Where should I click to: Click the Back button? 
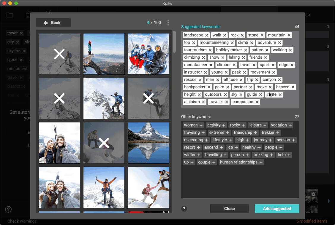point(53,23)
